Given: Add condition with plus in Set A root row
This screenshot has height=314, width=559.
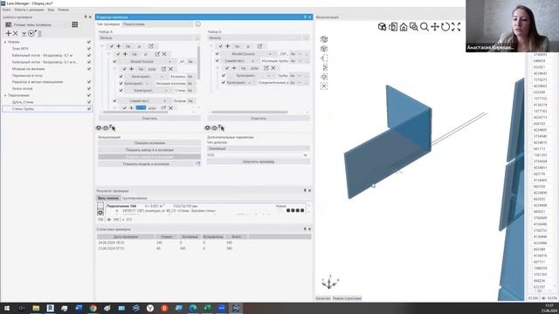Looking at the screenshot, I should point(119,46).
